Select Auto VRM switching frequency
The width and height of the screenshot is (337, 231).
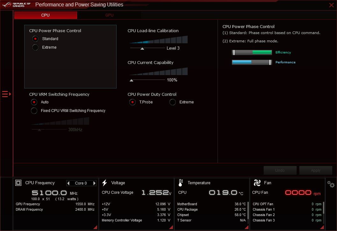coord(34,102)
